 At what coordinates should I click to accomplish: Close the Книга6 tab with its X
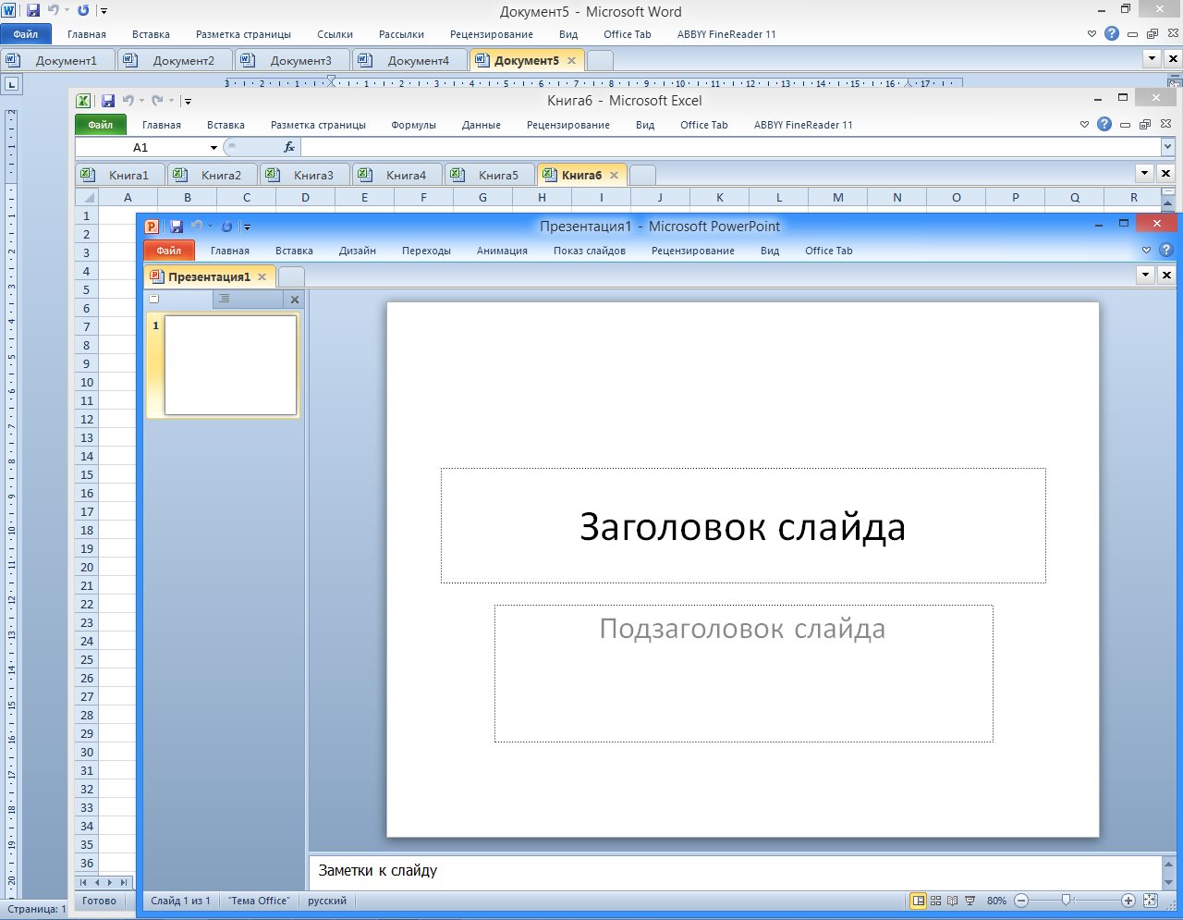pos(614,175)
